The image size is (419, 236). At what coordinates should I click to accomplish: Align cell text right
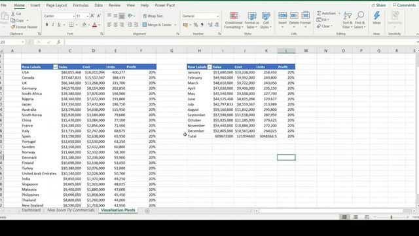(x=122, y=25)
